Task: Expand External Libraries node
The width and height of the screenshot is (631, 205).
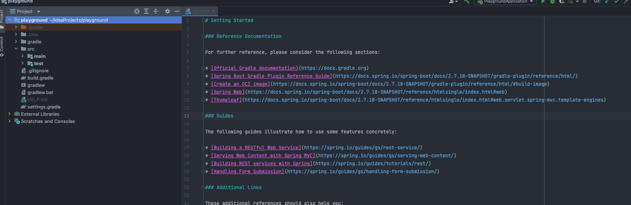Action: pyautogui.click(x=9, y=114)
